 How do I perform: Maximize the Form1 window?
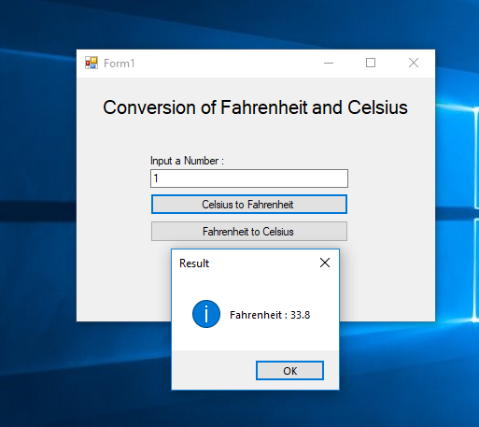pyautogui.click(x=371, y=64)
